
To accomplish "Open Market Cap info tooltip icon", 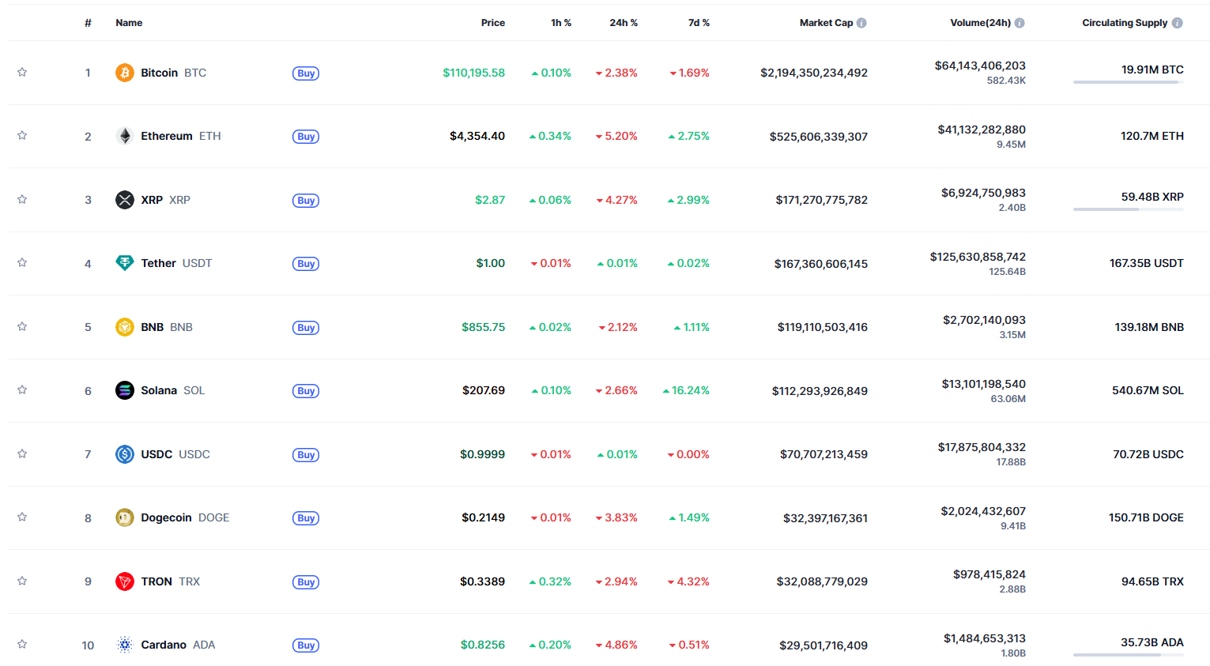I will click(861, 23).
